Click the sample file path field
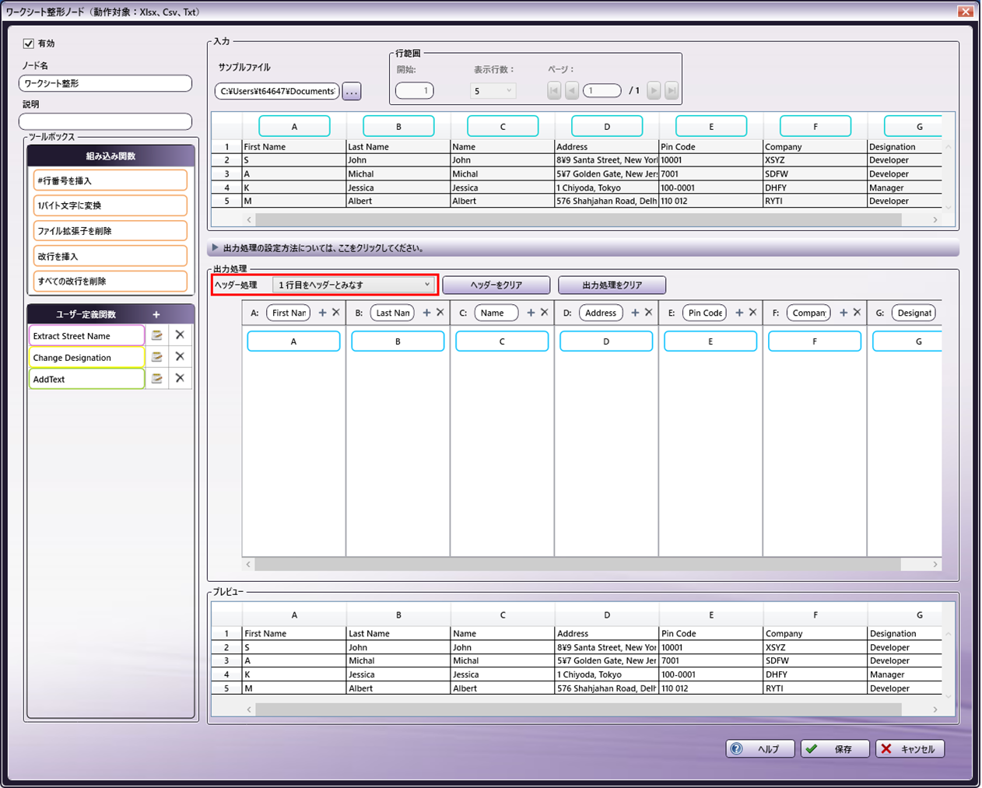This screenshot has width=982, height=788. 277,91
